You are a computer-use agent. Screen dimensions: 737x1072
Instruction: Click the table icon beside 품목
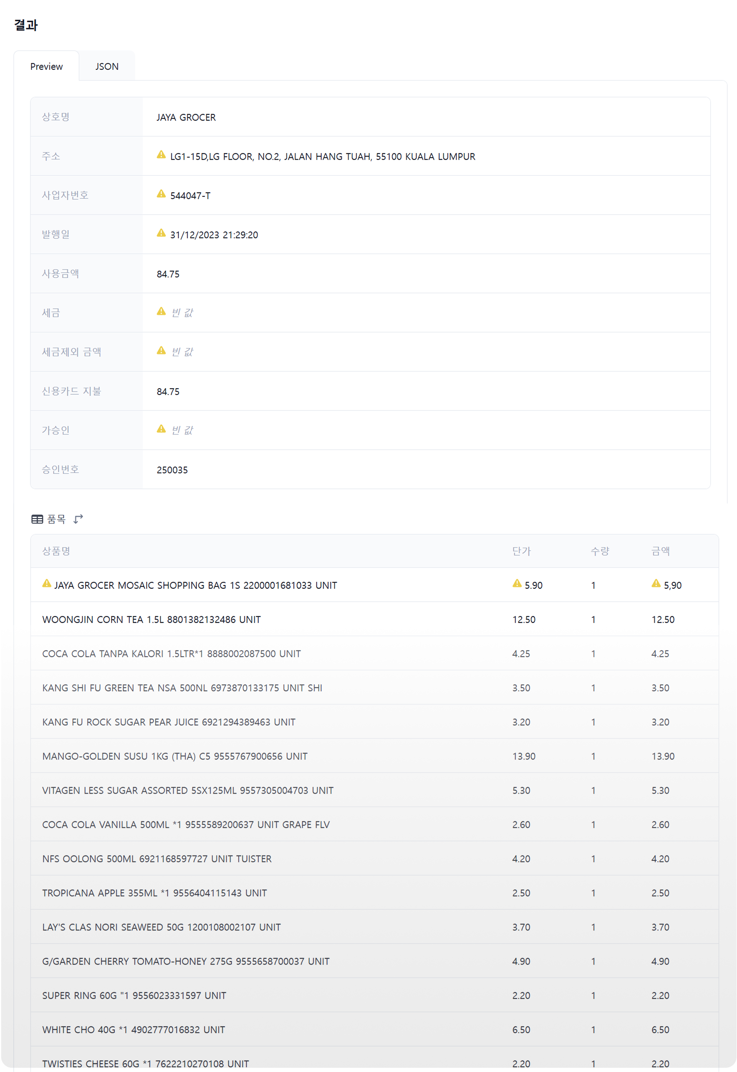click(x=37, y=519)
